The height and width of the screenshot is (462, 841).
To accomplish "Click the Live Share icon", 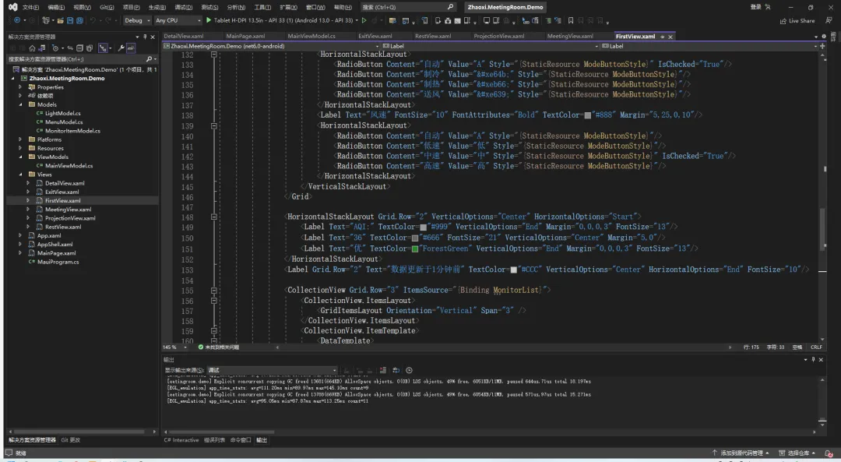I will point(783,21).
